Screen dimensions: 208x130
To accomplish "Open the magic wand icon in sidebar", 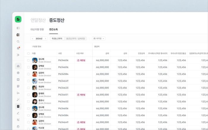I will pyautogui.click(x=18, y=100).
